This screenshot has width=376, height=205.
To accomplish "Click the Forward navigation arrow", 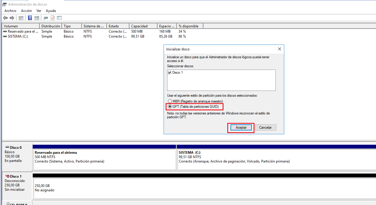I will (x=12, y=18).
